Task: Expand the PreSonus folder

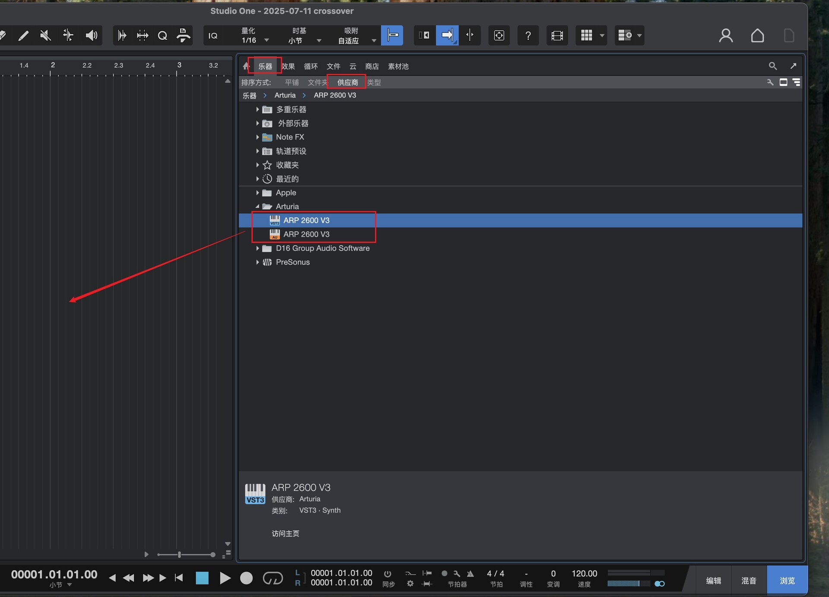Action: [257, 262]
